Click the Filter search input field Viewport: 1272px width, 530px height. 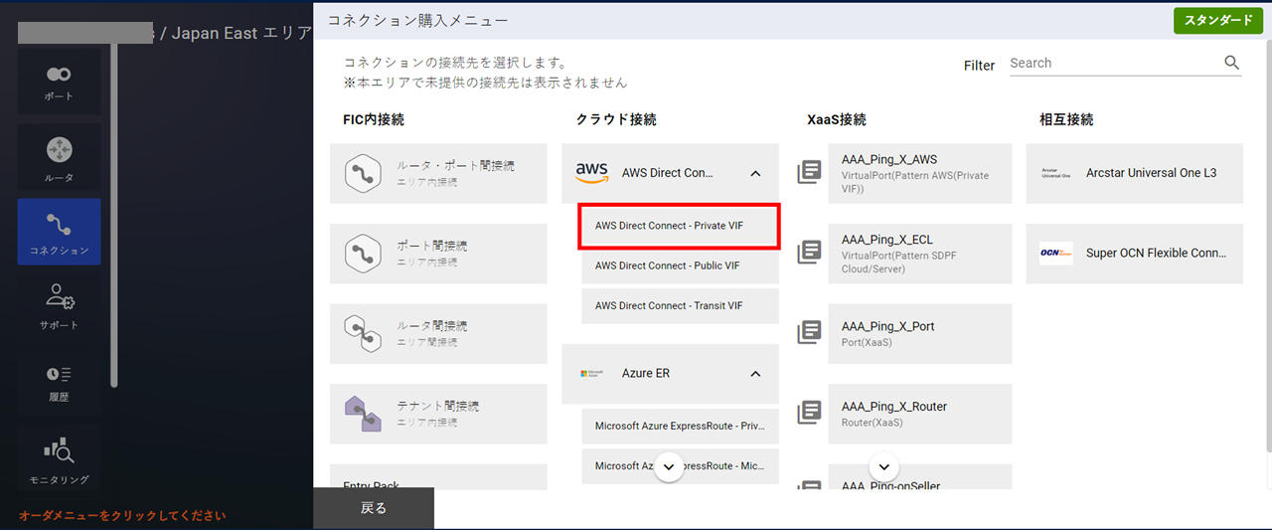tap(1113, 63)
